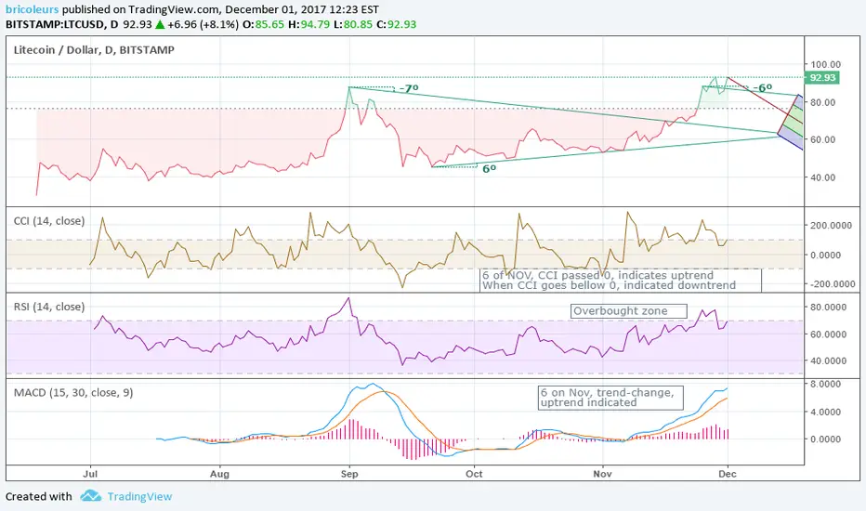Click the H:94.79 high value in header
Viewport: 866px width, 511px height.
click(x=308, y=24)
